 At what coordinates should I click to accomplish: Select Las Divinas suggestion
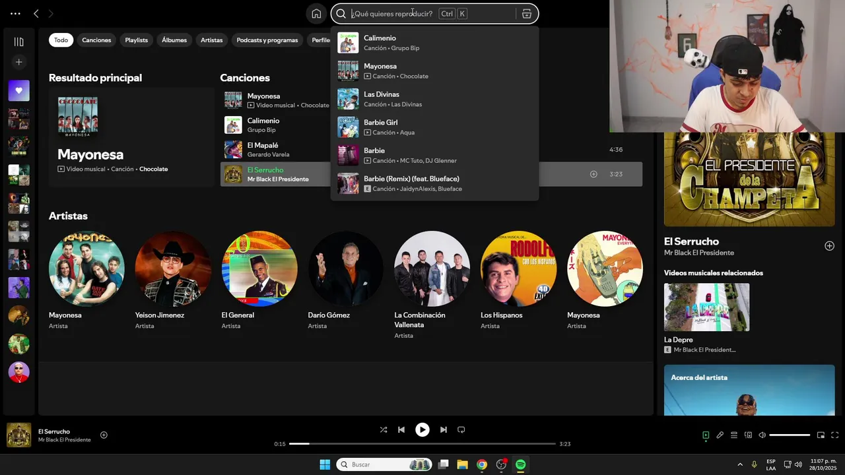coord(434,99)
